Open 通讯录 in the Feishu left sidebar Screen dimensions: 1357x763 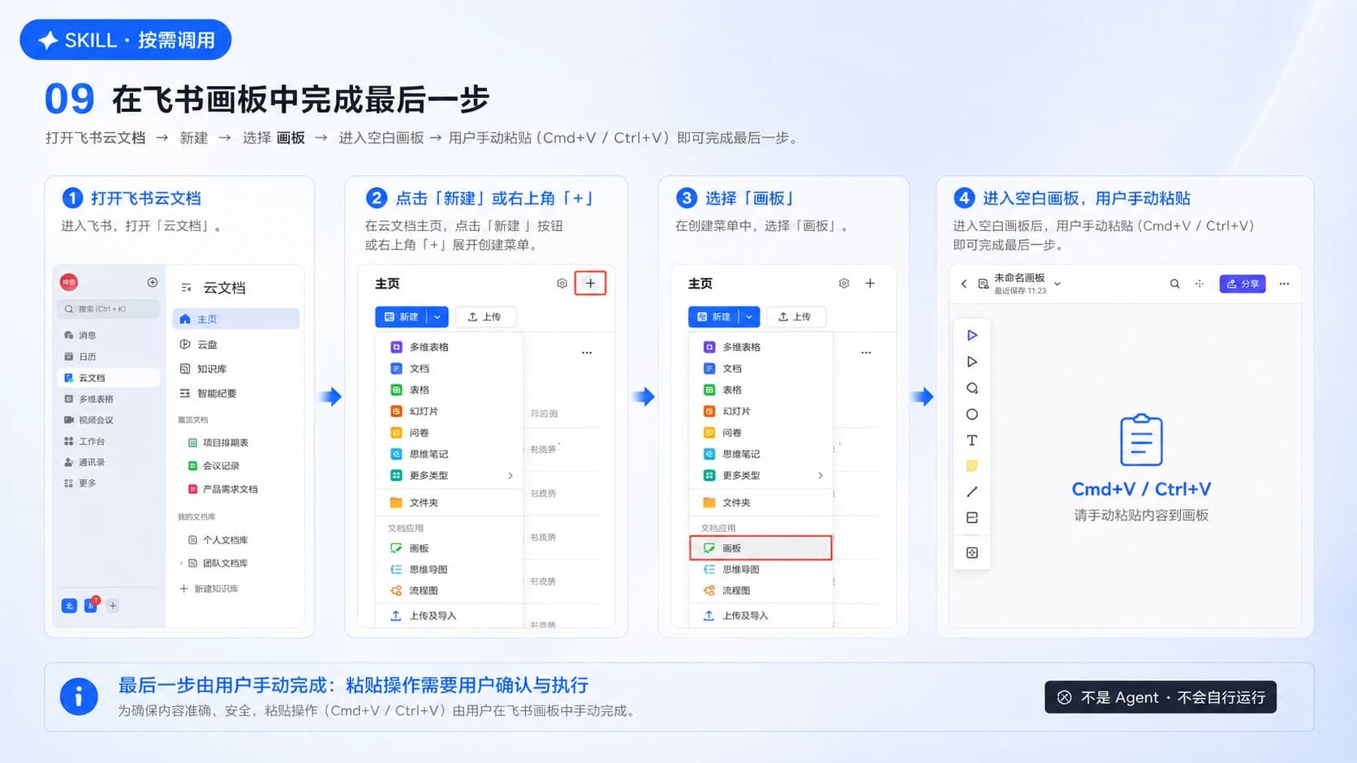(x=84, y=462)
